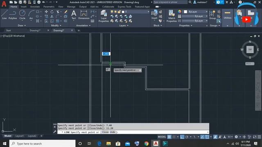
Task: Expand the Modify panel dropdown
Action: tap(56, 25)
